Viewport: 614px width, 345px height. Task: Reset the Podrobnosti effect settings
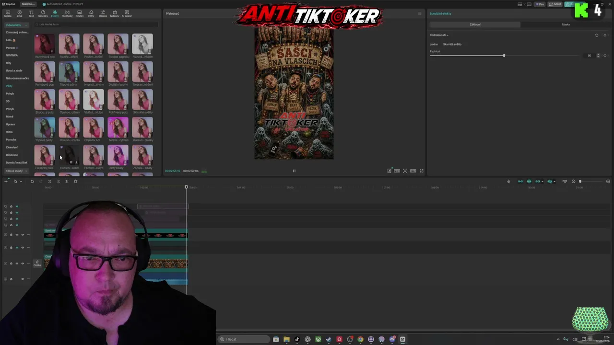pos(597,35)
